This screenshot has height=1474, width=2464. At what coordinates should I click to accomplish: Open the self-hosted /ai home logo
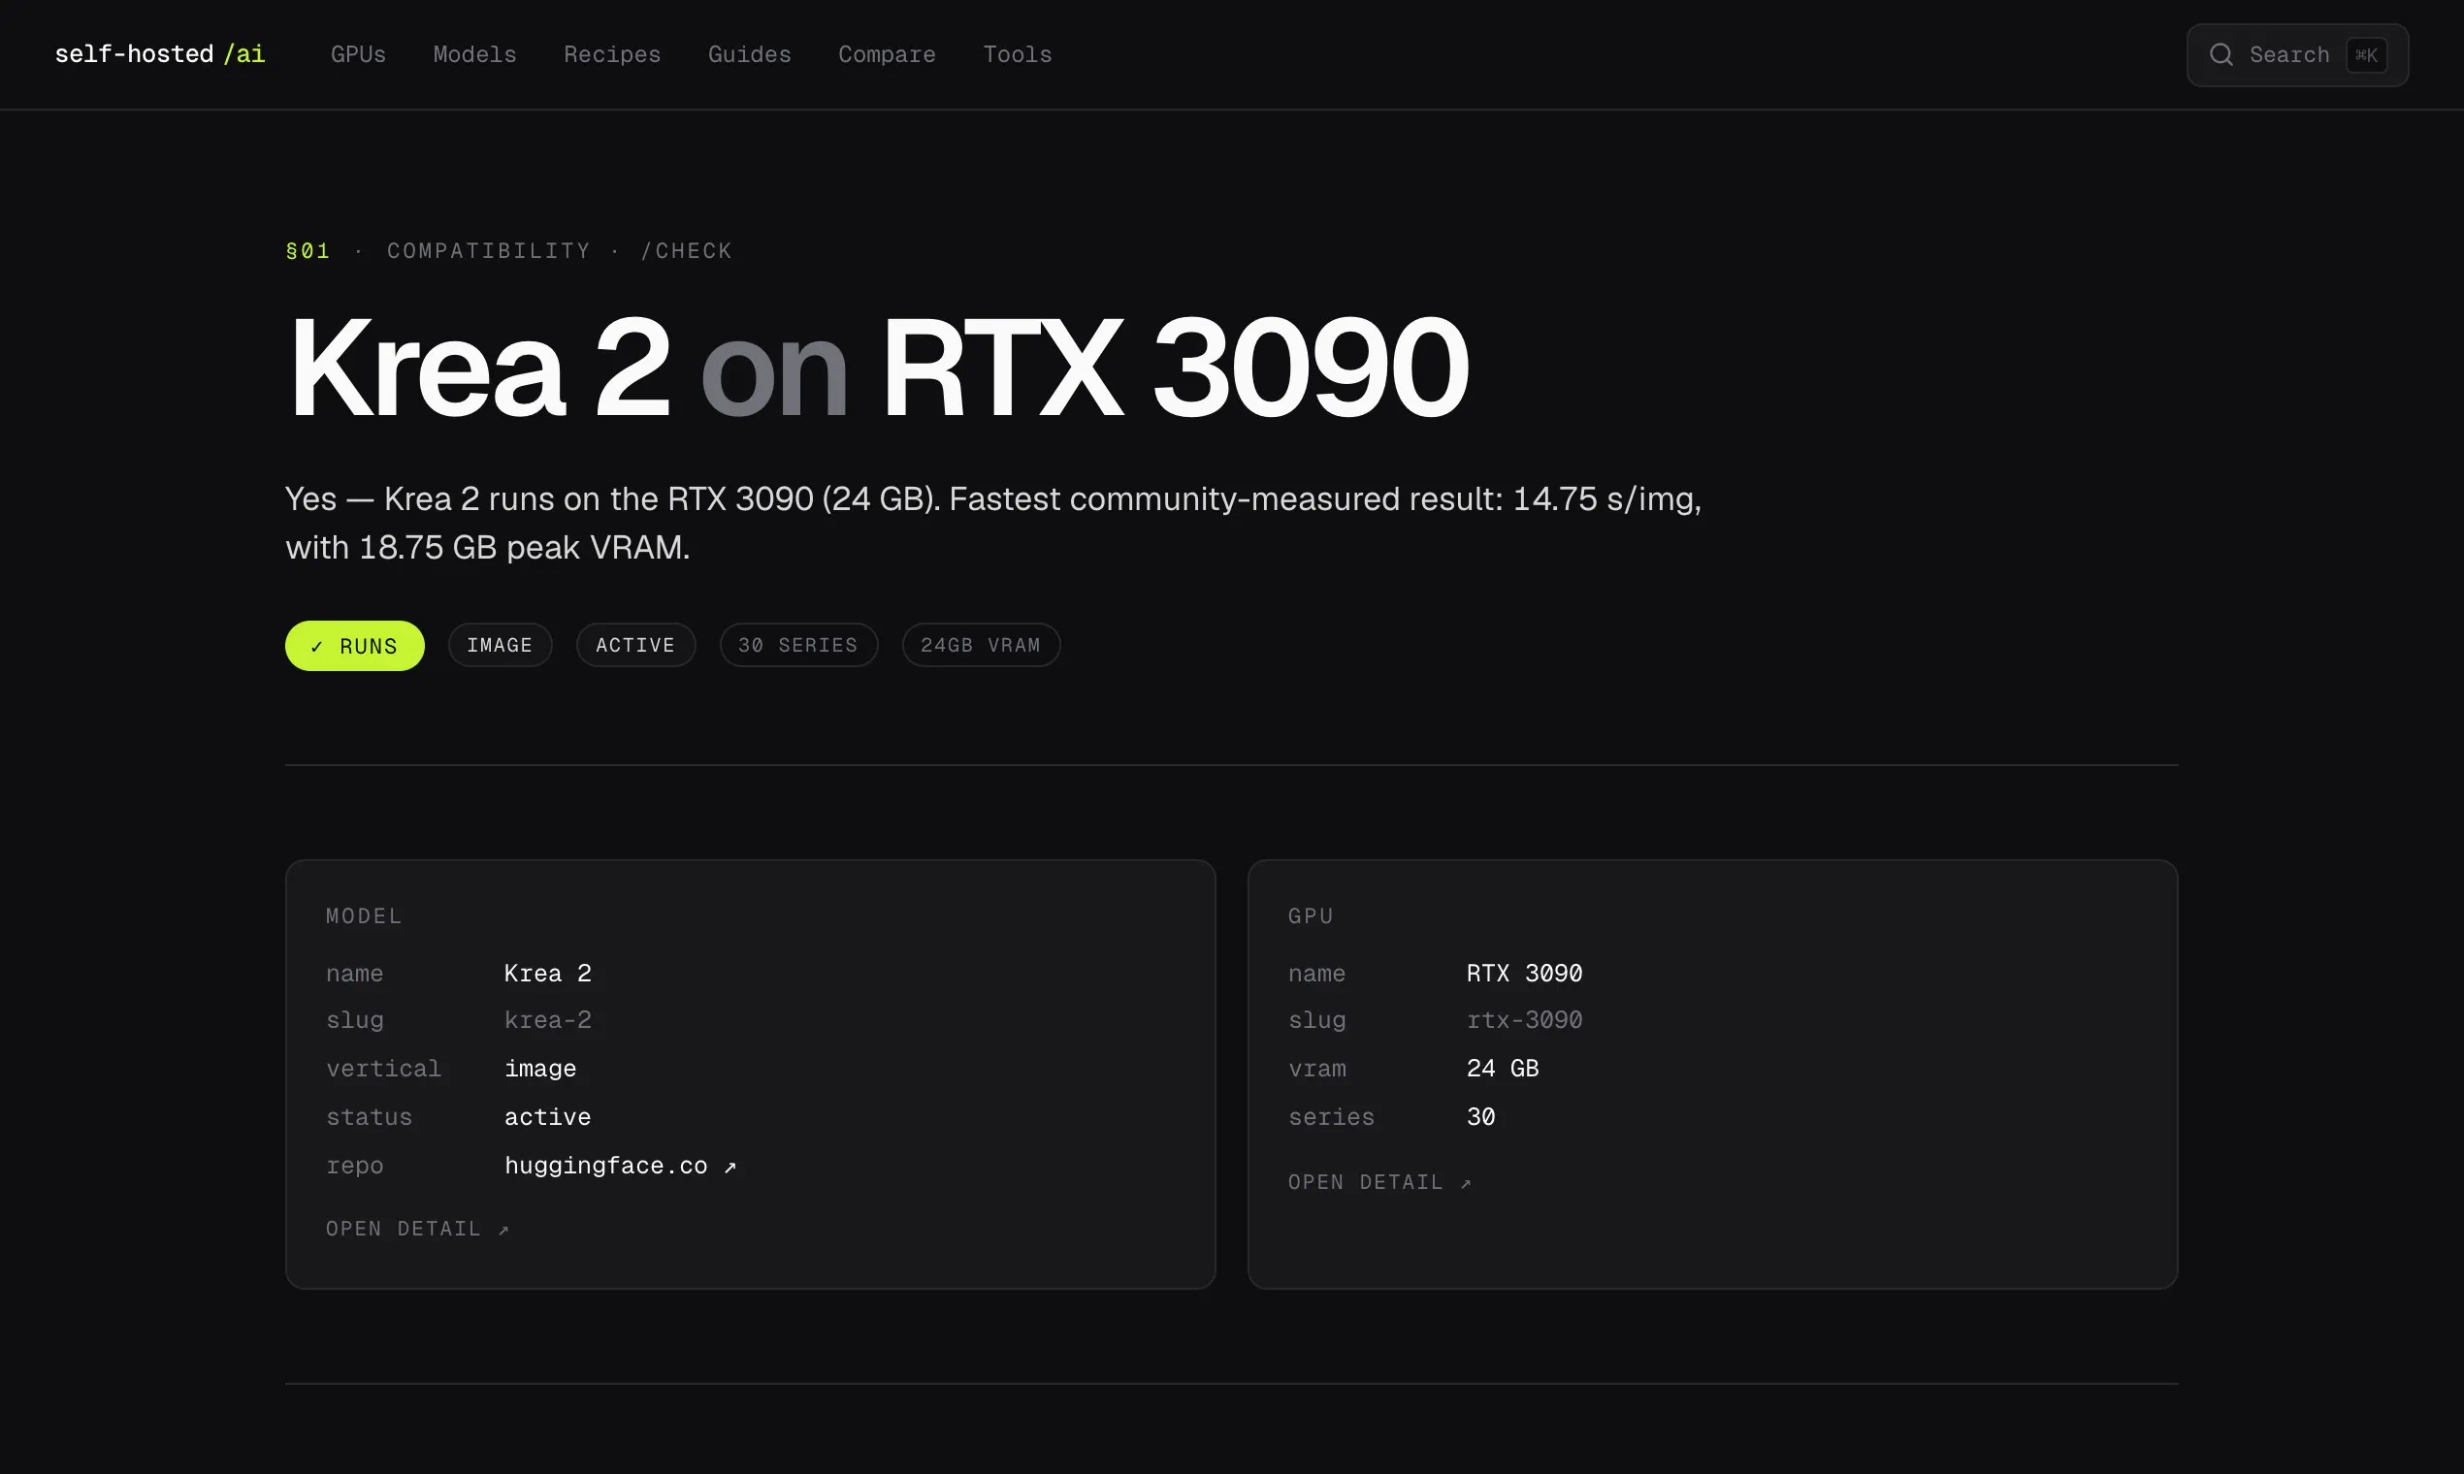coord(160,54)
